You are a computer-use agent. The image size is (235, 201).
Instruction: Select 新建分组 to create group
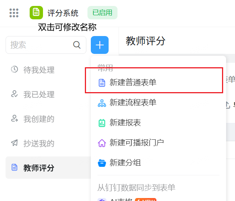(x=125, y=163)
